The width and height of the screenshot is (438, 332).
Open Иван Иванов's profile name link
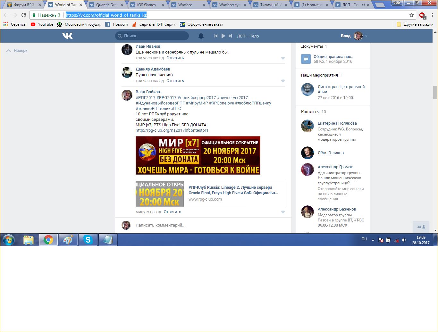[x=148, y=46]
